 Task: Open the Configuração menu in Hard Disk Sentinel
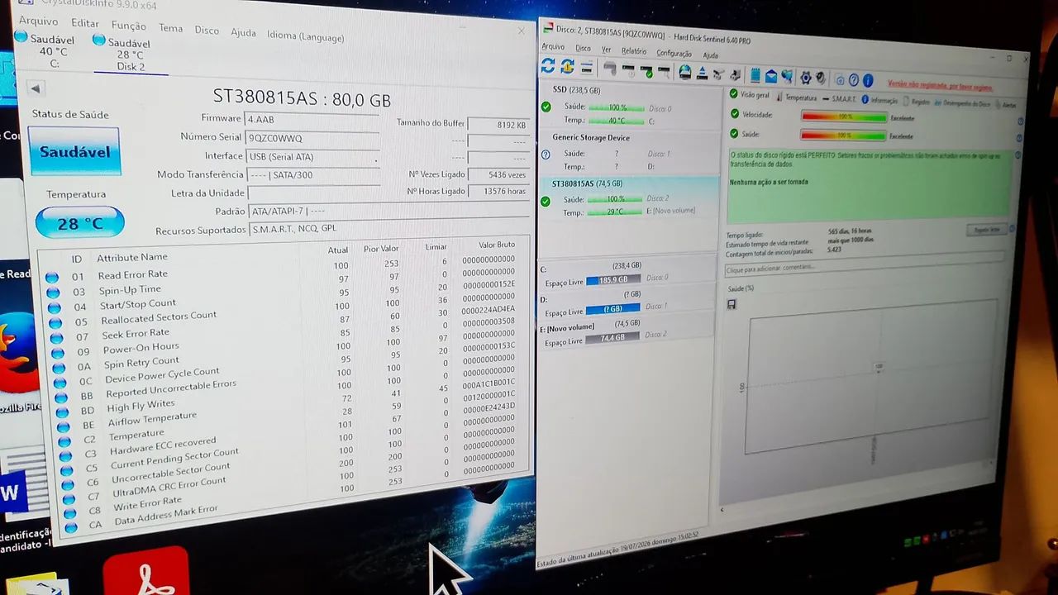(x=674, y=54)
